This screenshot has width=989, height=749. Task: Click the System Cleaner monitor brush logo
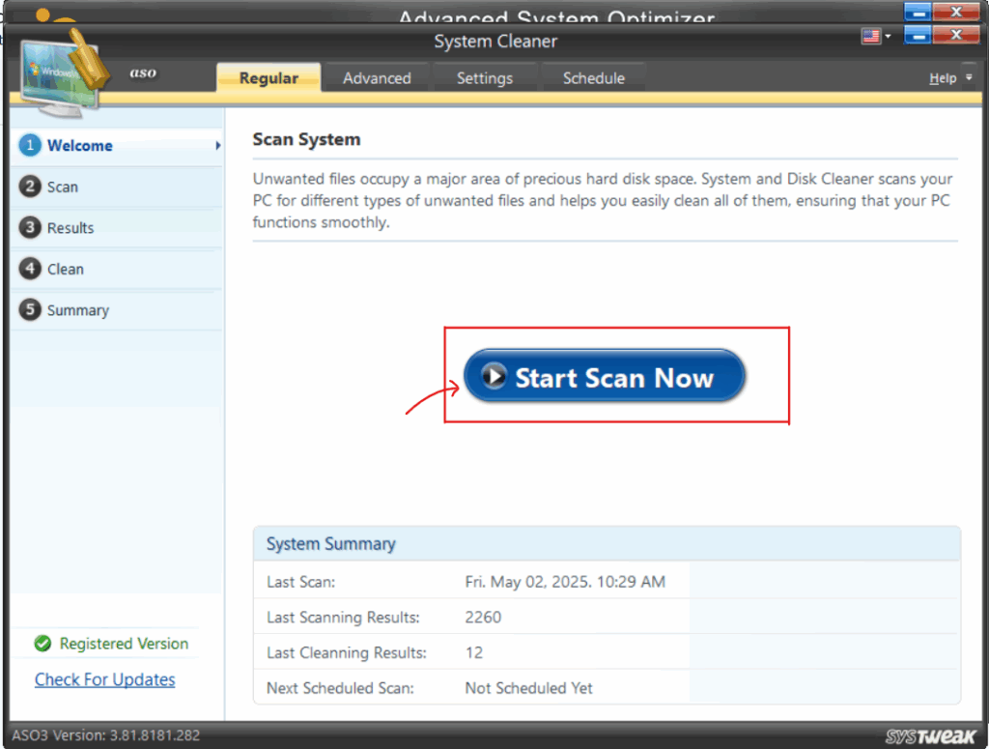[64, 73]
